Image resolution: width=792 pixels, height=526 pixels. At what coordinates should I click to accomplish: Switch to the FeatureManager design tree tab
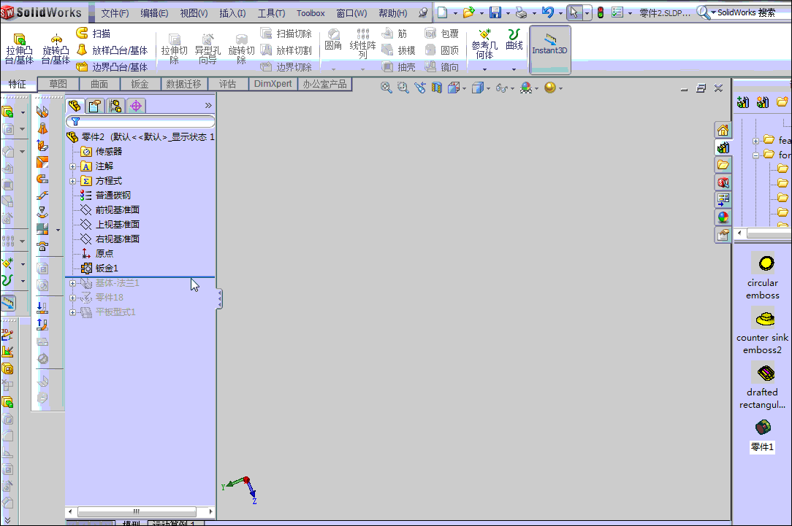coord(75,105)
